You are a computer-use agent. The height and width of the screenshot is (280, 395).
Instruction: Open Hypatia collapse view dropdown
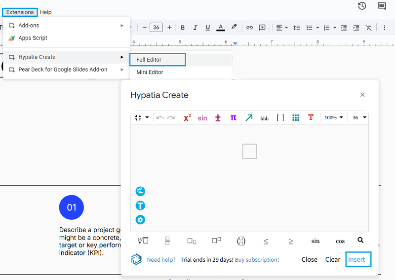[x=142, y=117]
